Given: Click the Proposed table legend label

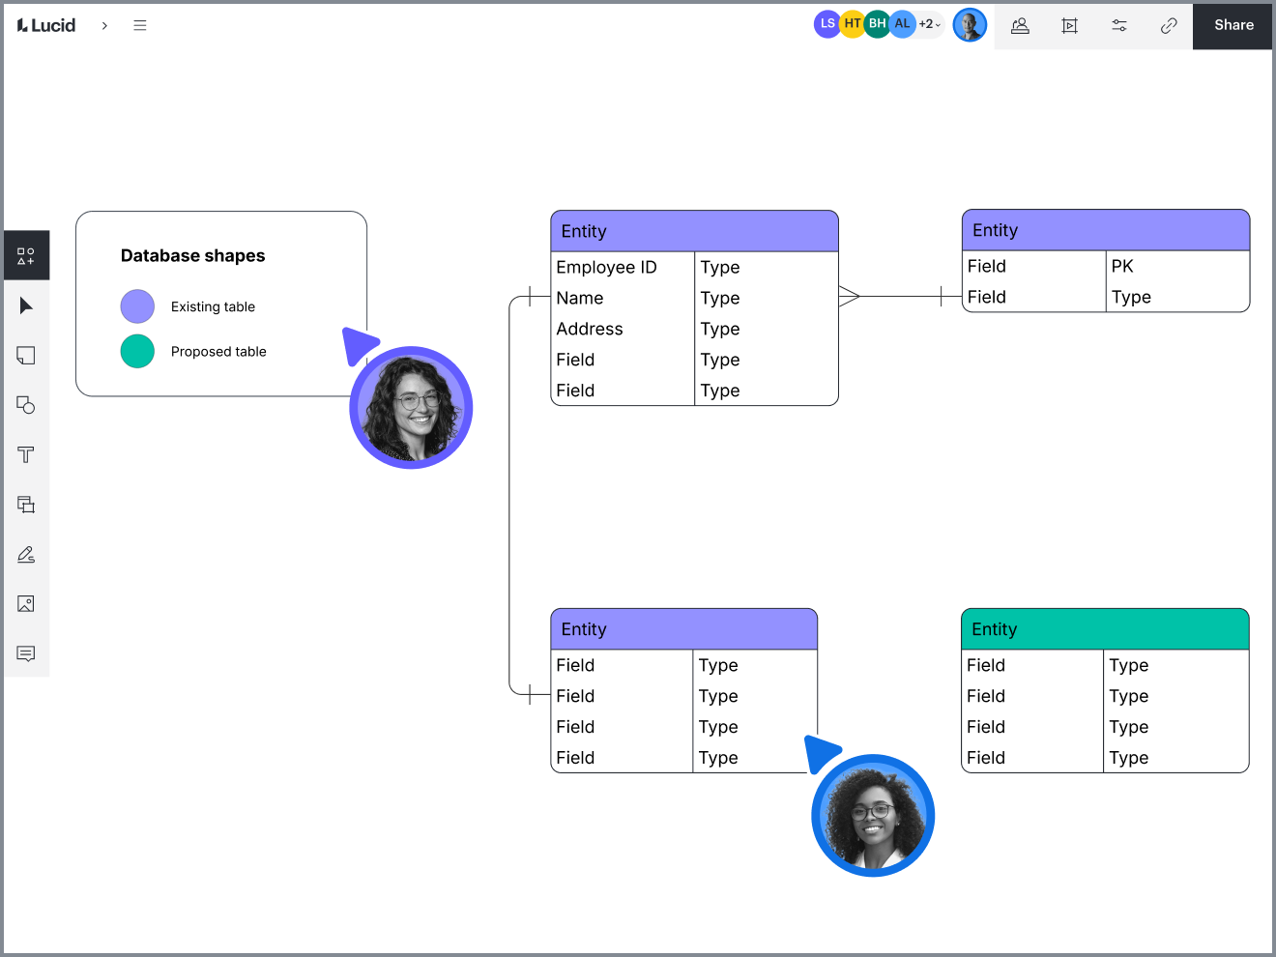Looking at the screenshot, I should coord(218,351).
